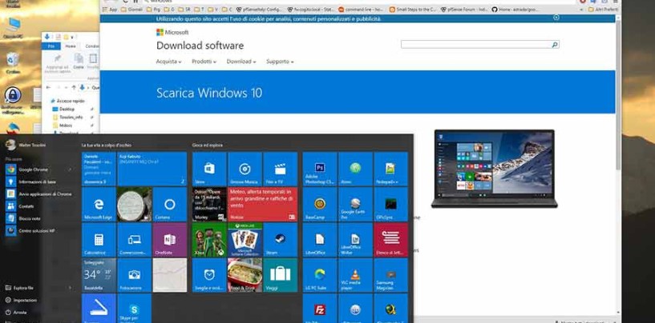Launch the Microsoft Solitaire Collection tile
This screenshot has width=655, height=323.
click(x=245, y=240)
